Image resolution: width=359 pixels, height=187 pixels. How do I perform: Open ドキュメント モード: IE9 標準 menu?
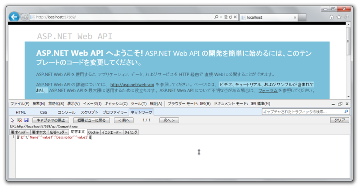point(242,104)
